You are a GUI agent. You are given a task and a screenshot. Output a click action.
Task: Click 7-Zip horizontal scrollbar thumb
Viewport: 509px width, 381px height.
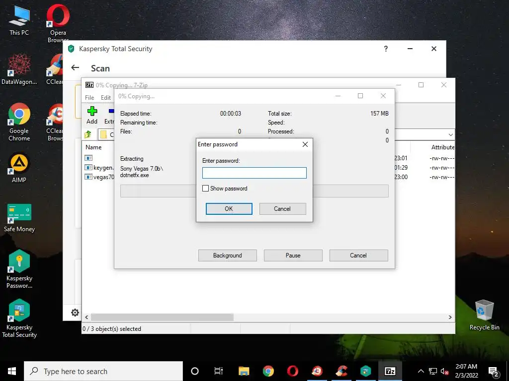point(162,317)
